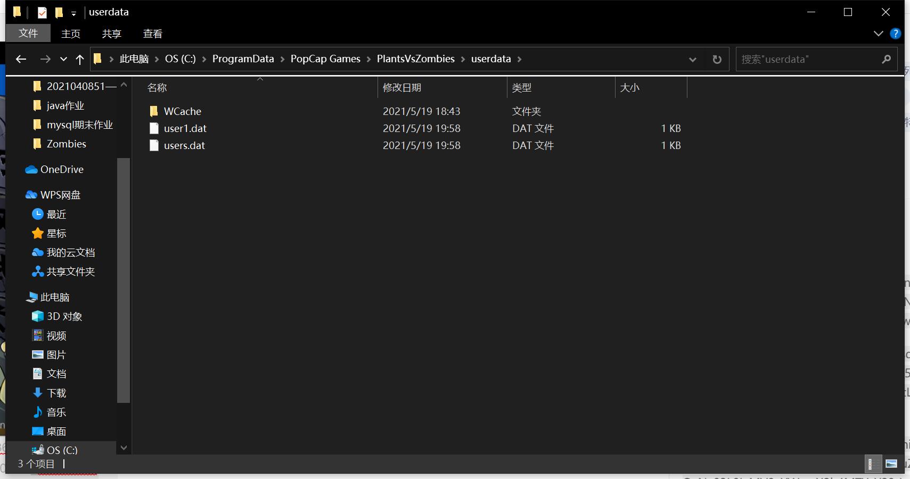Select the users.dat file icon

154,145
